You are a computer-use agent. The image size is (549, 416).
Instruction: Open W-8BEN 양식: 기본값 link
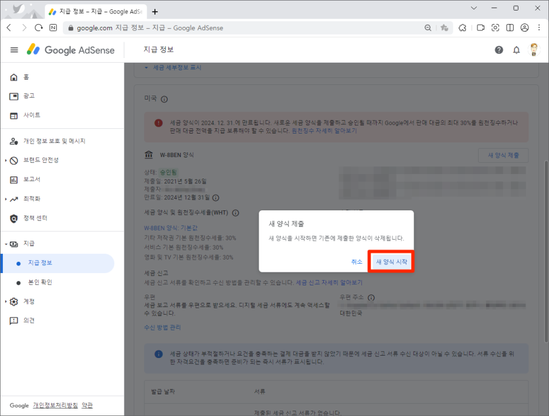click(x=171, y=228)
